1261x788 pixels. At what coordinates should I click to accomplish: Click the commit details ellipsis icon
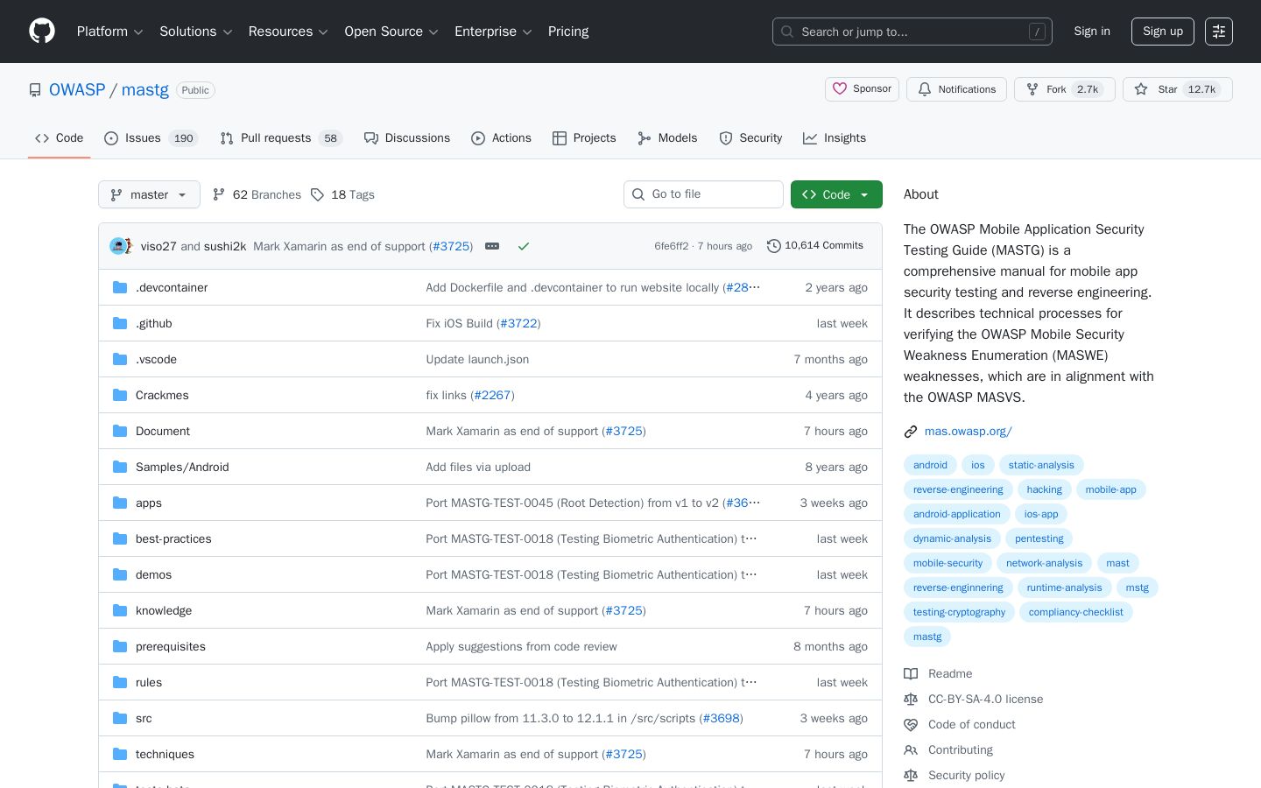[492, 246]
